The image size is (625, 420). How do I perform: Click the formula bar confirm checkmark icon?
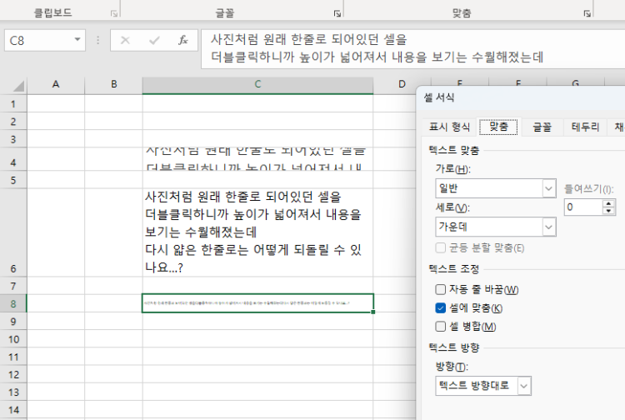154,40
